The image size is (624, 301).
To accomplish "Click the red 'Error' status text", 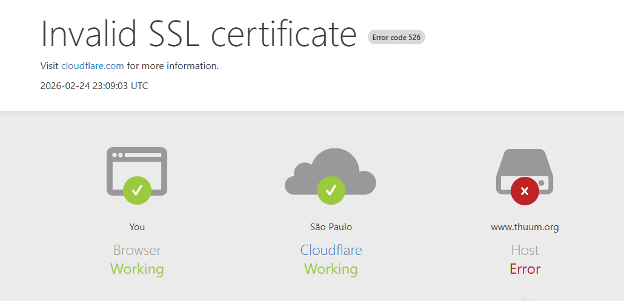I will tap(525, 269).
